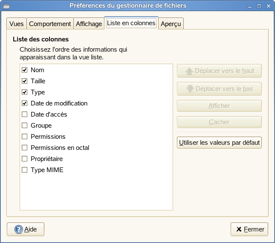Image resolution: width=275 pixels, height=243 pixels.
Task: Click the X icon on Fermer button
Action: (239, 229)
